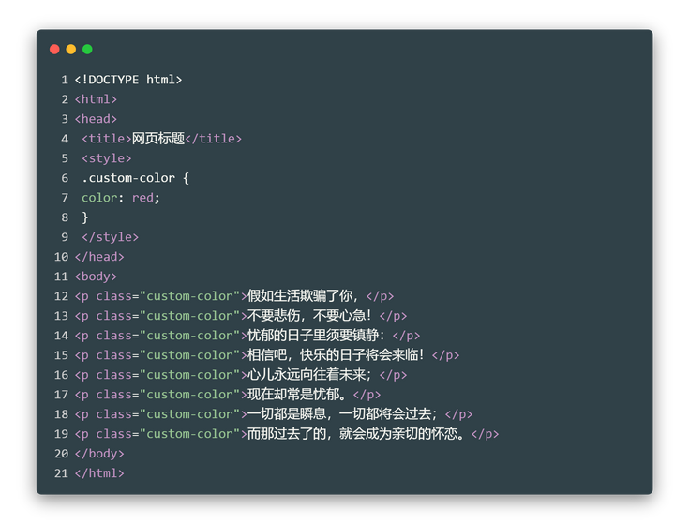
Task: Click the closing style tag on line 9
Action: (x=111, y=237)
